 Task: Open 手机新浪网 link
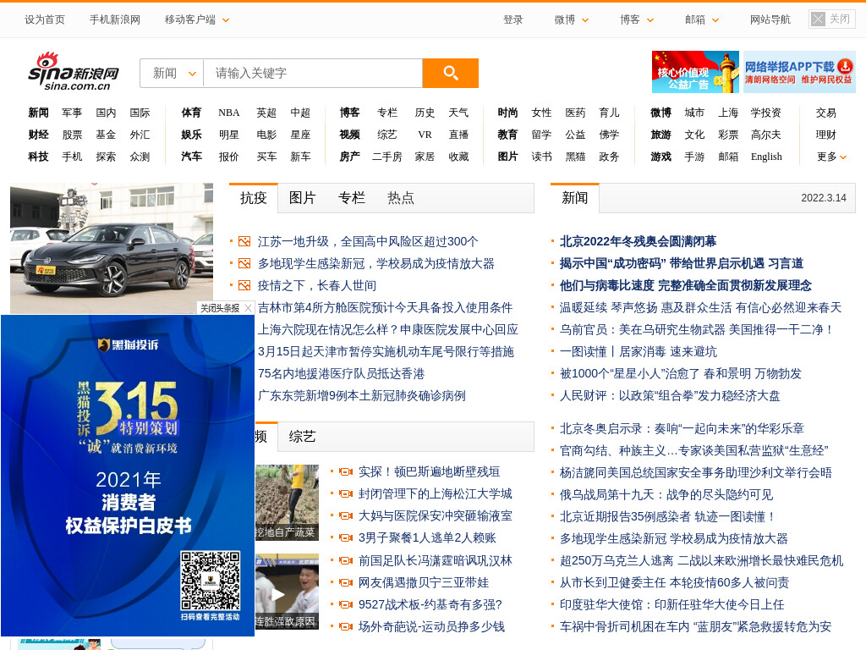[x=115, y=20]
